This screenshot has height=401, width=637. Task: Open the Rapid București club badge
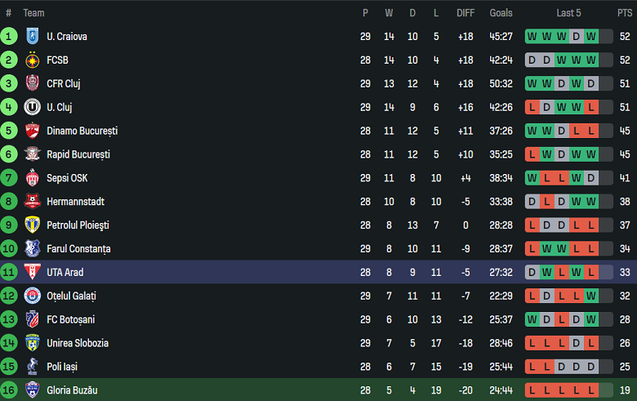tap(33, 154)
